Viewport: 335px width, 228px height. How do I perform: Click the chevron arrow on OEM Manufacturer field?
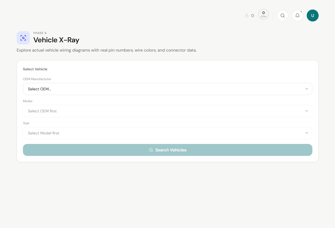pyautogui.click(x=306, y=89)
